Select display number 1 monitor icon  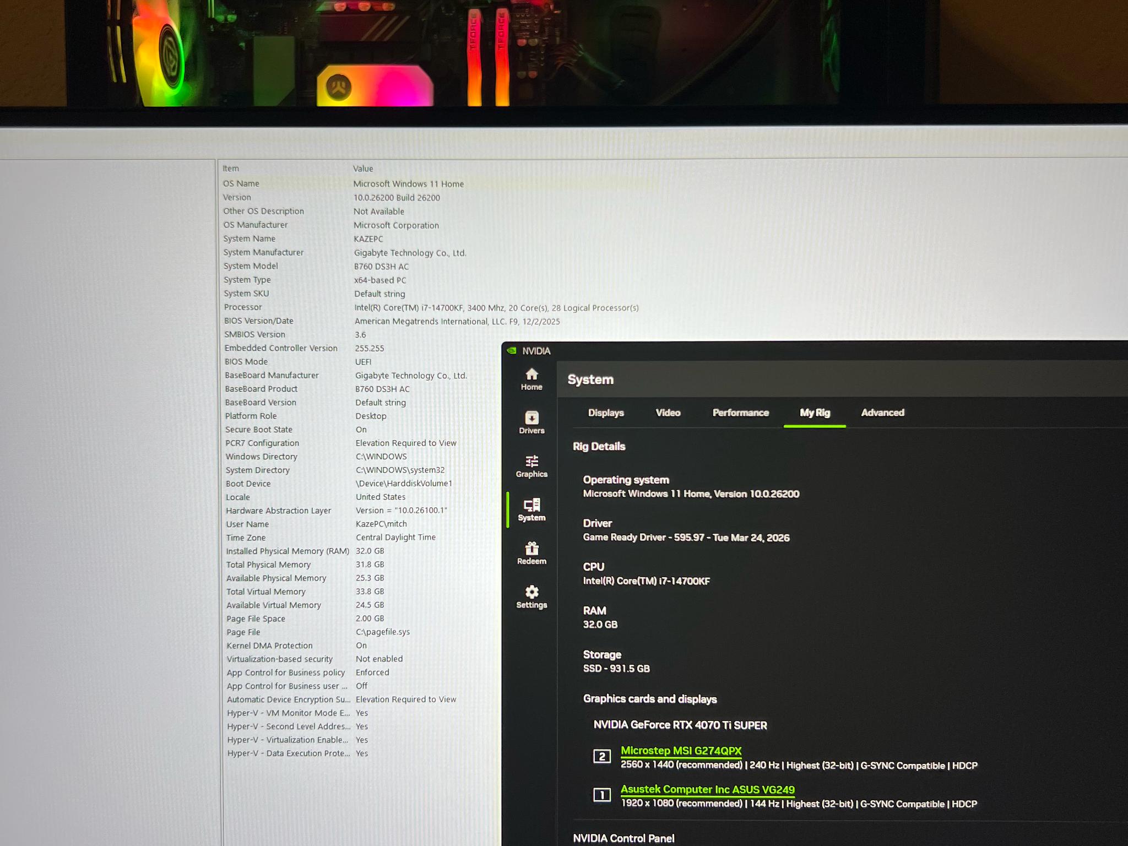(601, 795)
